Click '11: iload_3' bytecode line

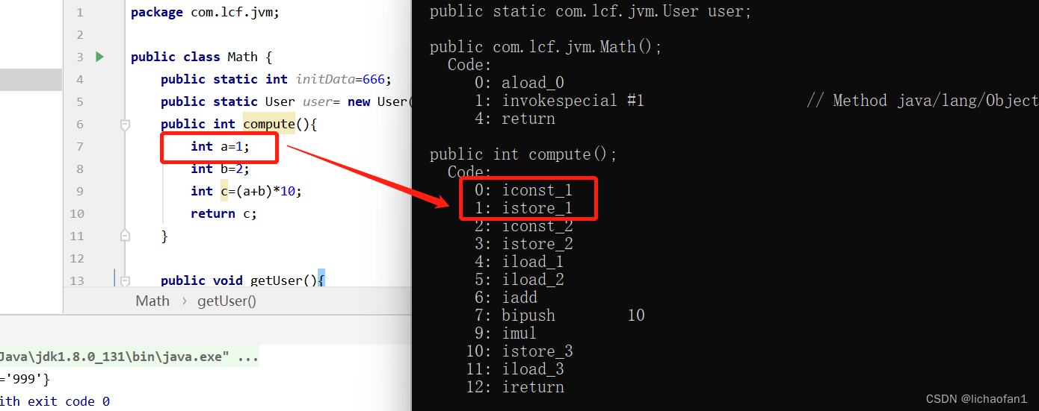point(515,369)
